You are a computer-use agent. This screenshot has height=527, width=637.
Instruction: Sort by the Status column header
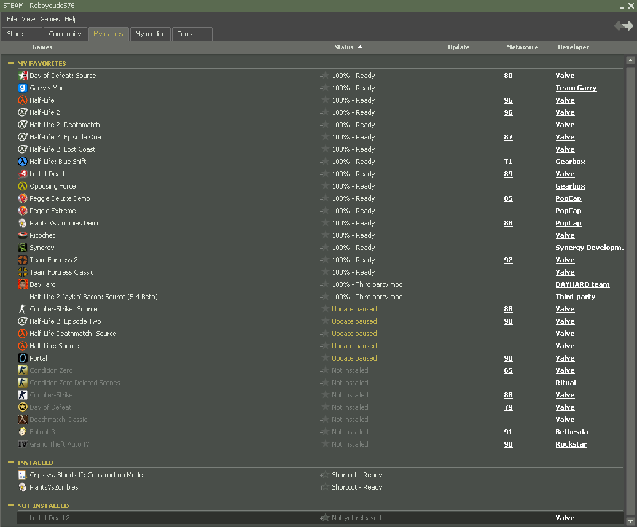point(344,47)
